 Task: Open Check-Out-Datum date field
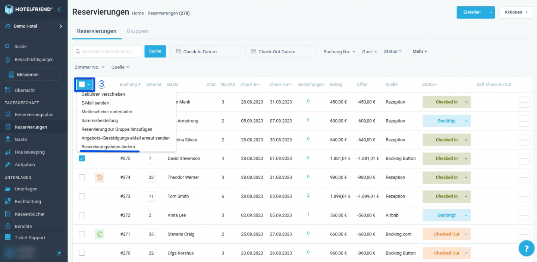tap(281, 51)
